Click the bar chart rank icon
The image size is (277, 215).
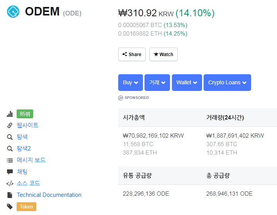(10, 114)
